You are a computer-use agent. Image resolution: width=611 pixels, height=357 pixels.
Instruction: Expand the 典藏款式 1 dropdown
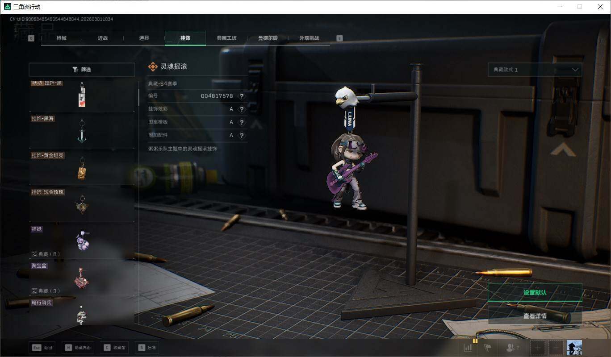coord(535,70)
